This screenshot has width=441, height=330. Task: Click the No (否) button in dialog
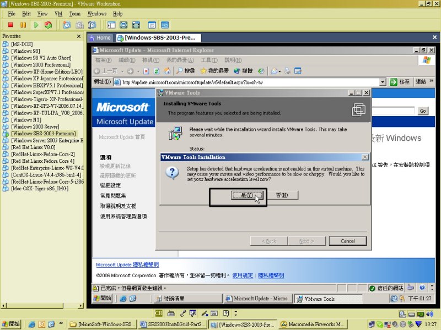click(282, 195)
